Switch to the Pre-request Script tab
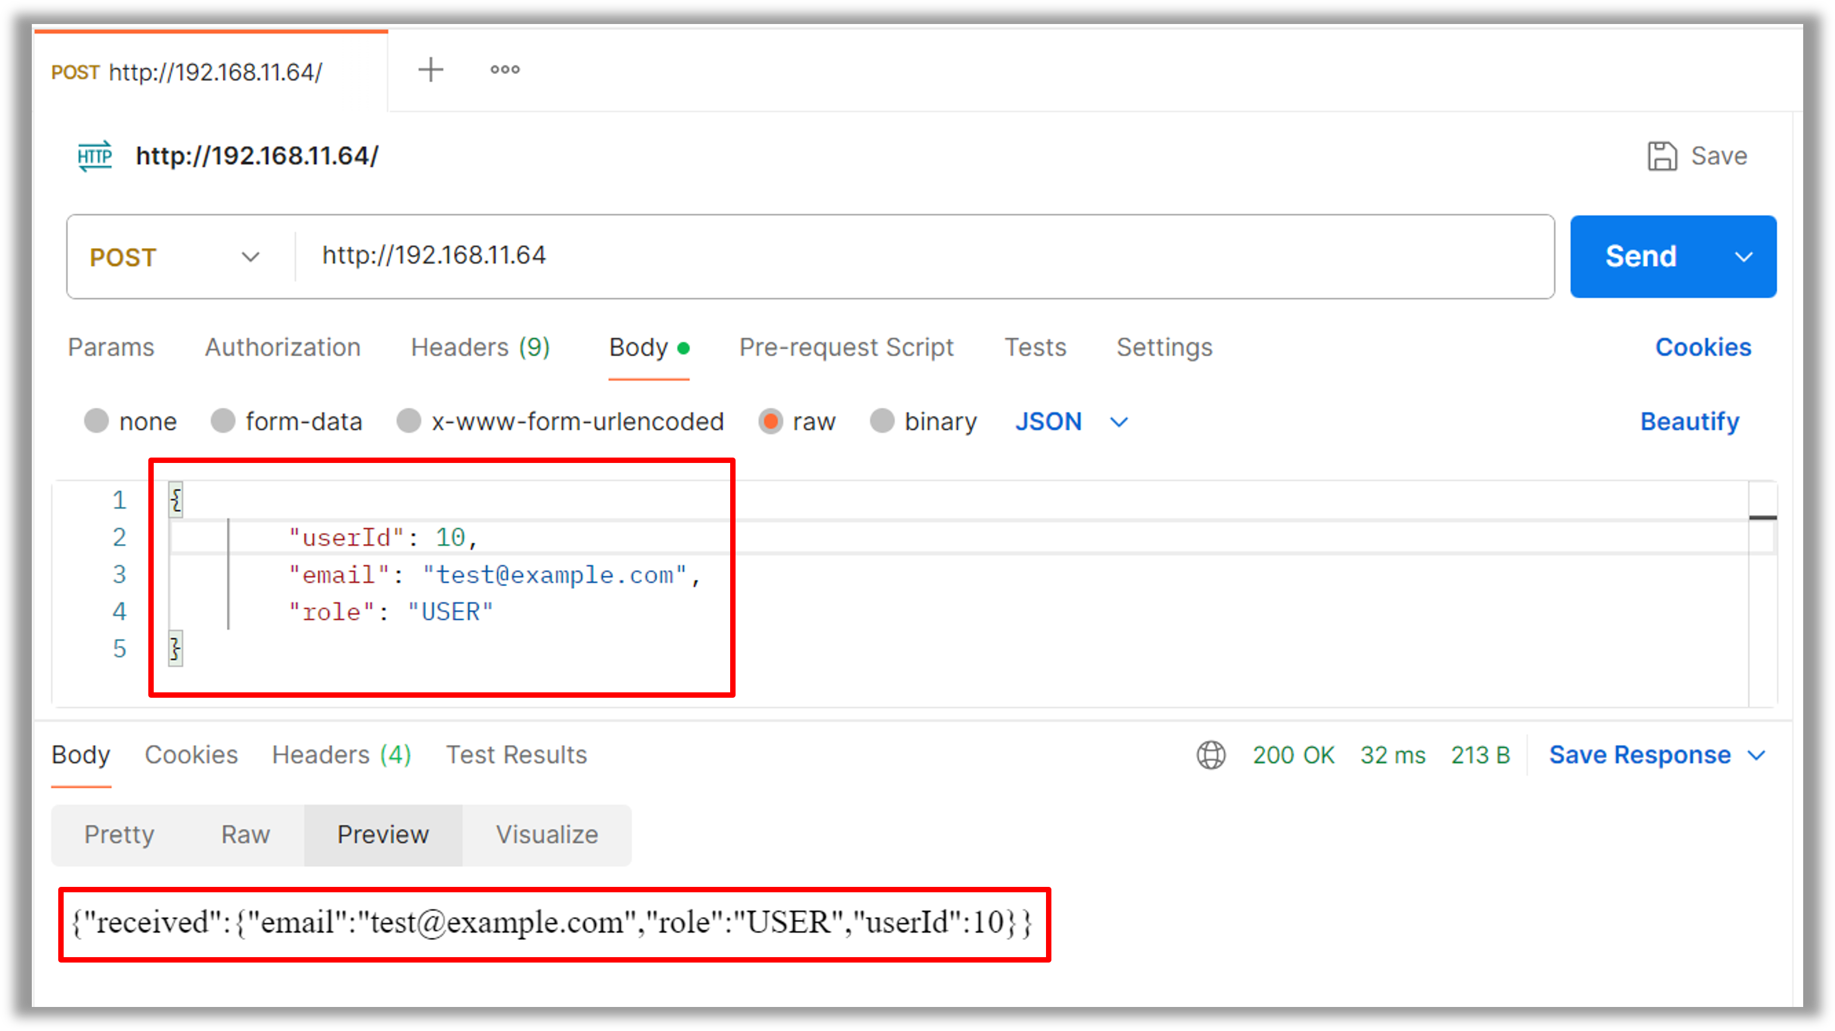 846,347
